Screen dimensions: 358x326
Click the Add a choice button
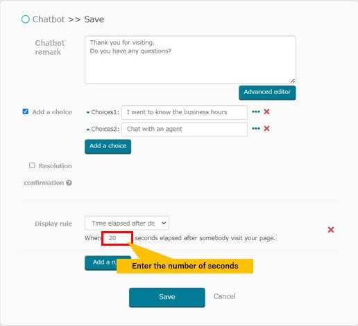(x=108, y=147)
